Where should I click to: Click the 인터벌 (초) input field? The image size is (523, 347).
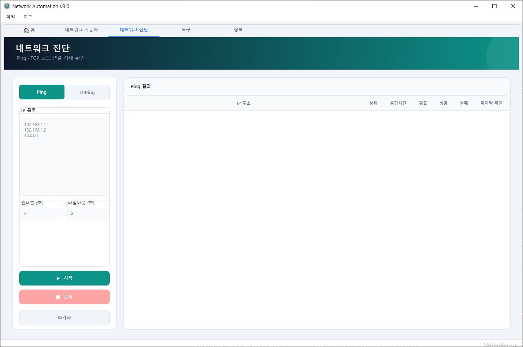(x=41, y=213)
